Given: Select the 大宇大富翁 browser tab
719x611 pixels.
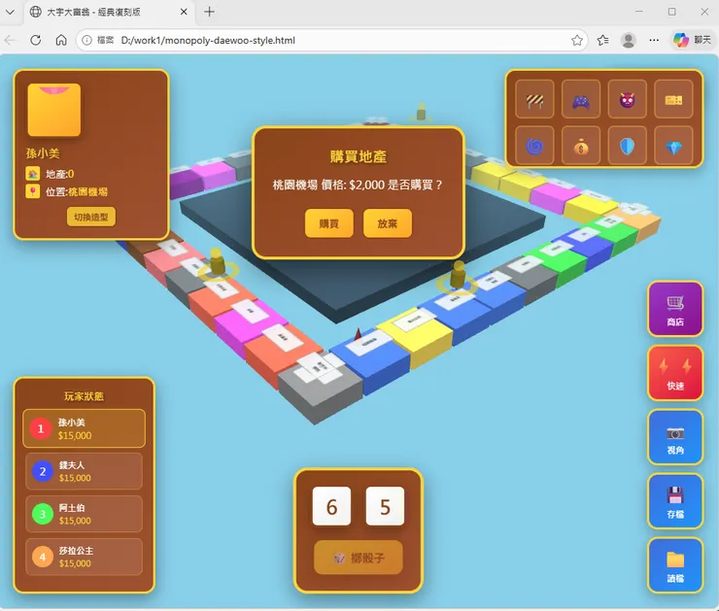Looking at the screenshot, I should click(109, 12).
